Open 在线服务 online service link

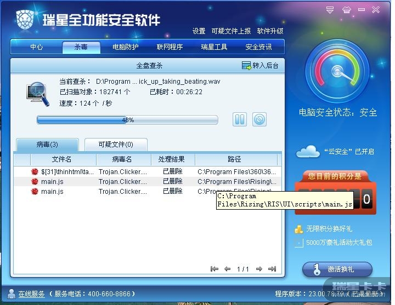[31, 294]
